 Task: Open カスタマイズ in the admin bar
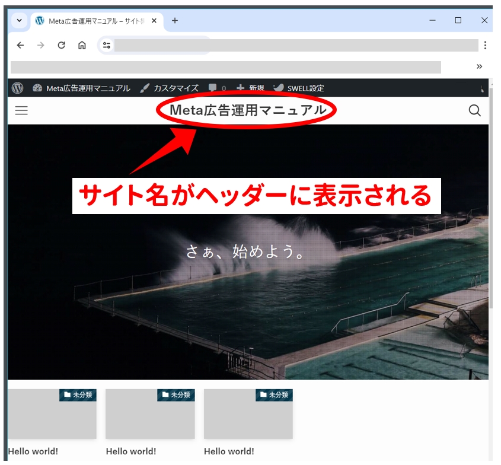point(169,88)
